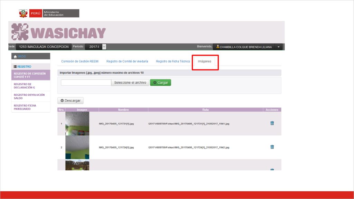Open REGISTRO DE COMISIÓN COMITÉ Y FT menu item

pos(31,75)
